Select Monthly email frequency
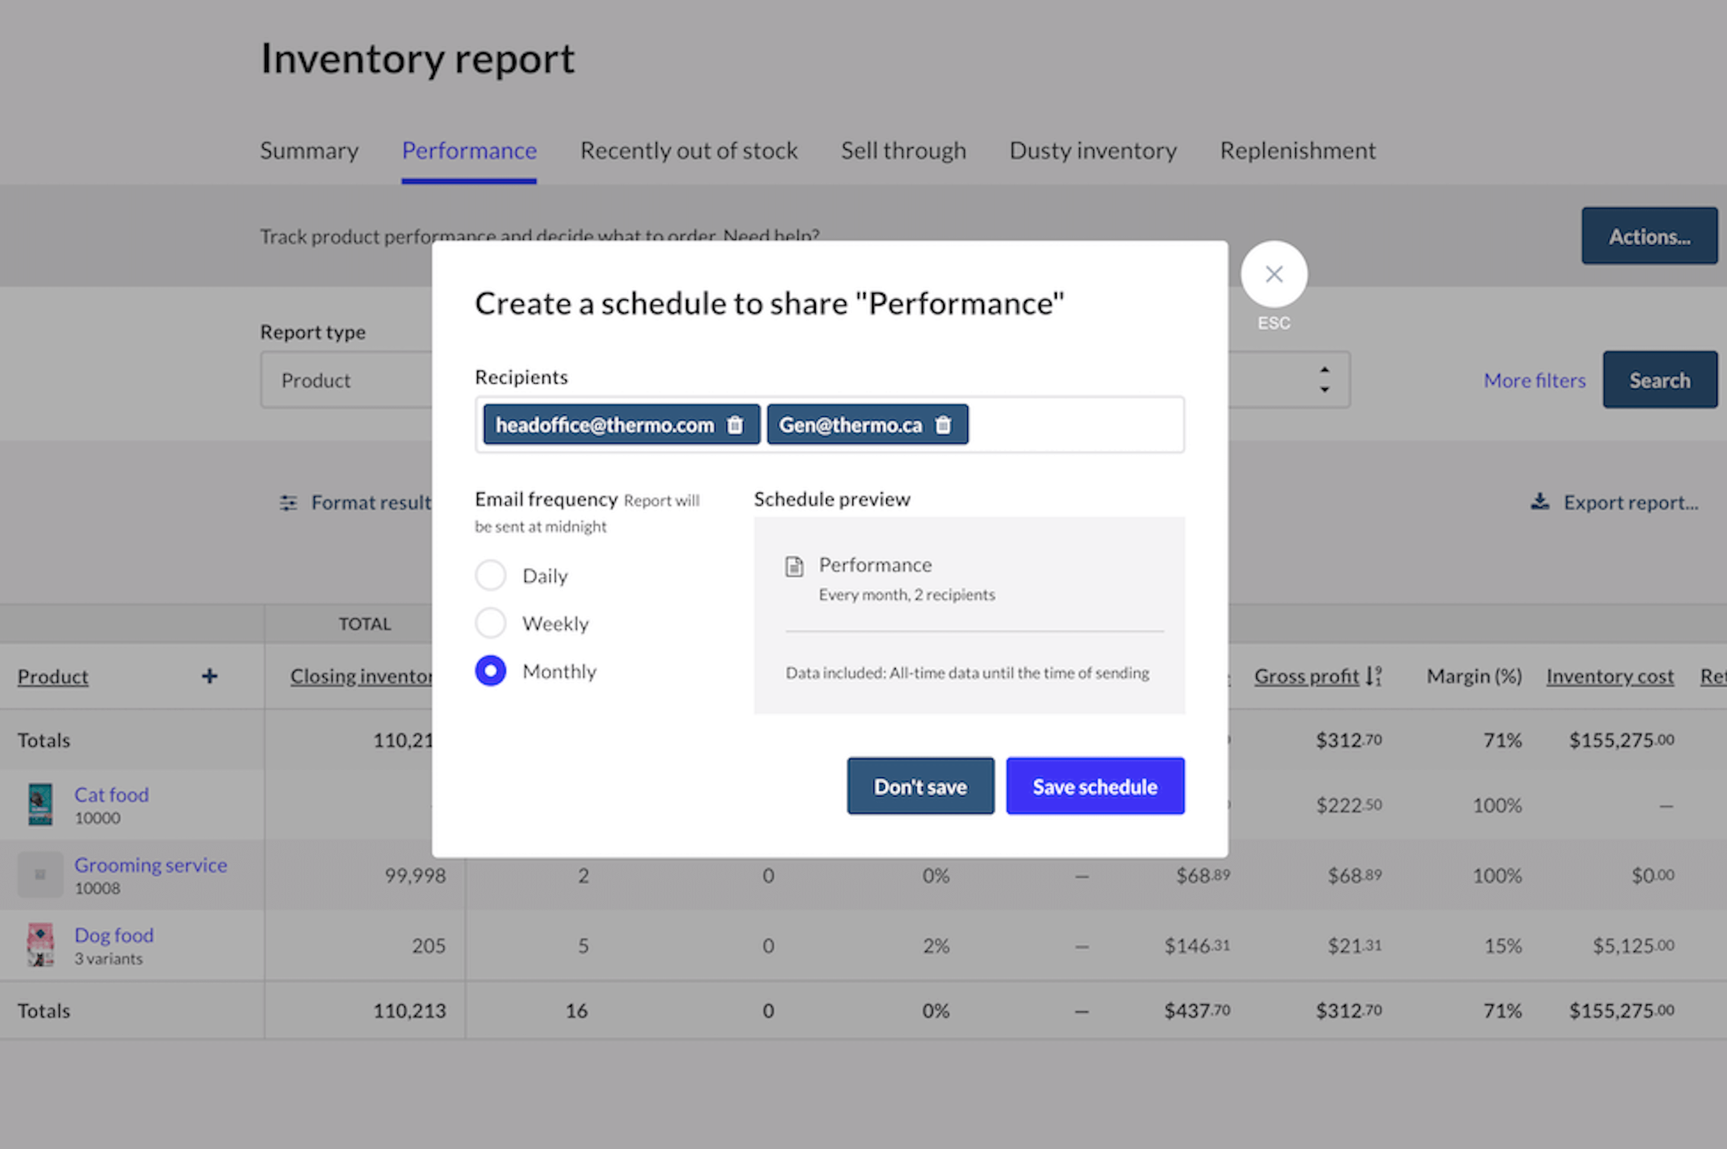Screen dimensions: 1727x1149 point(490,671)
